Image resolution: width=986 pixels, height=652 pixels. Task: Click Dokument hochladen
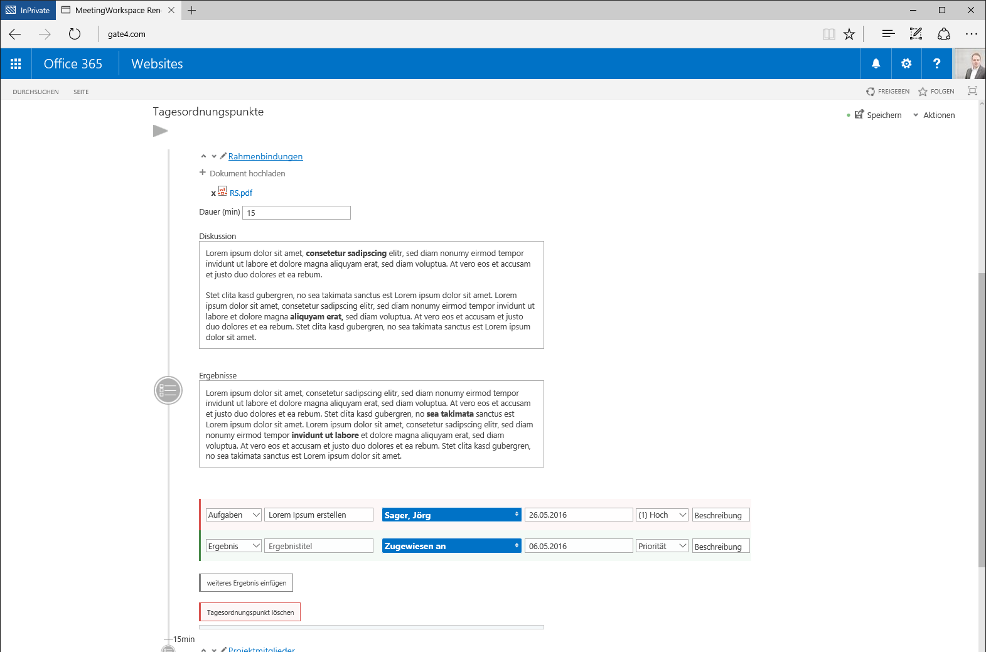242,173
